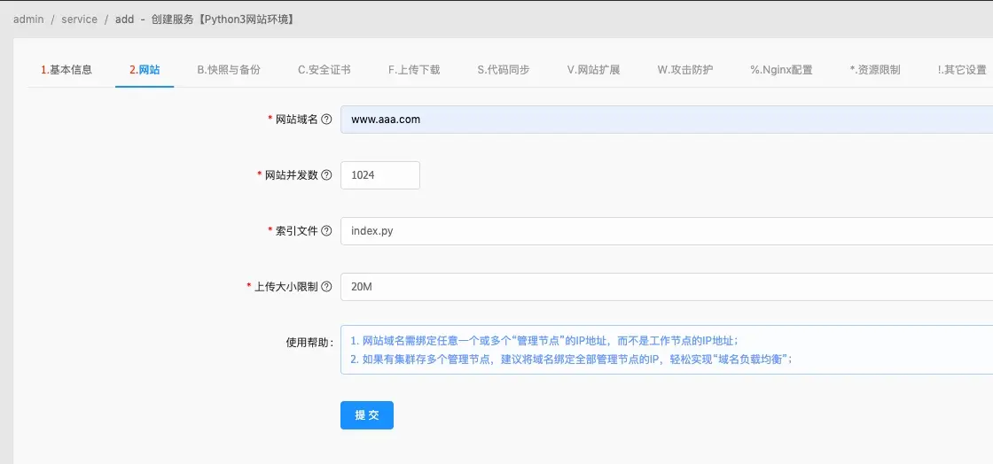Focus the 上传大小限制 field showing 20M
Viewport: 993px width, 464px height.
[667, 286]
